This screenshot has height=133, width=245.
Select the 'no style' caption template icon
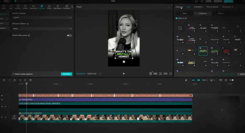[180, 28]
